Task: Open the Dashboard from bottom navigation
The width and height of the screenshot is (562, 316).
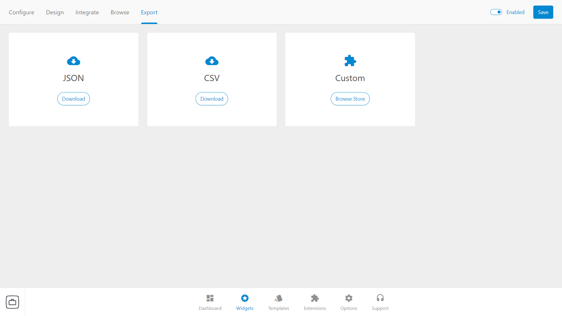Action: pos(210,302)
